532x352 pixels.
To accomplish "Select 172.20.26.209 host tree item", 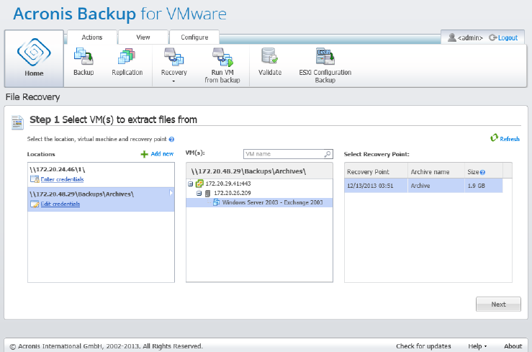I will tap(233, 193).
